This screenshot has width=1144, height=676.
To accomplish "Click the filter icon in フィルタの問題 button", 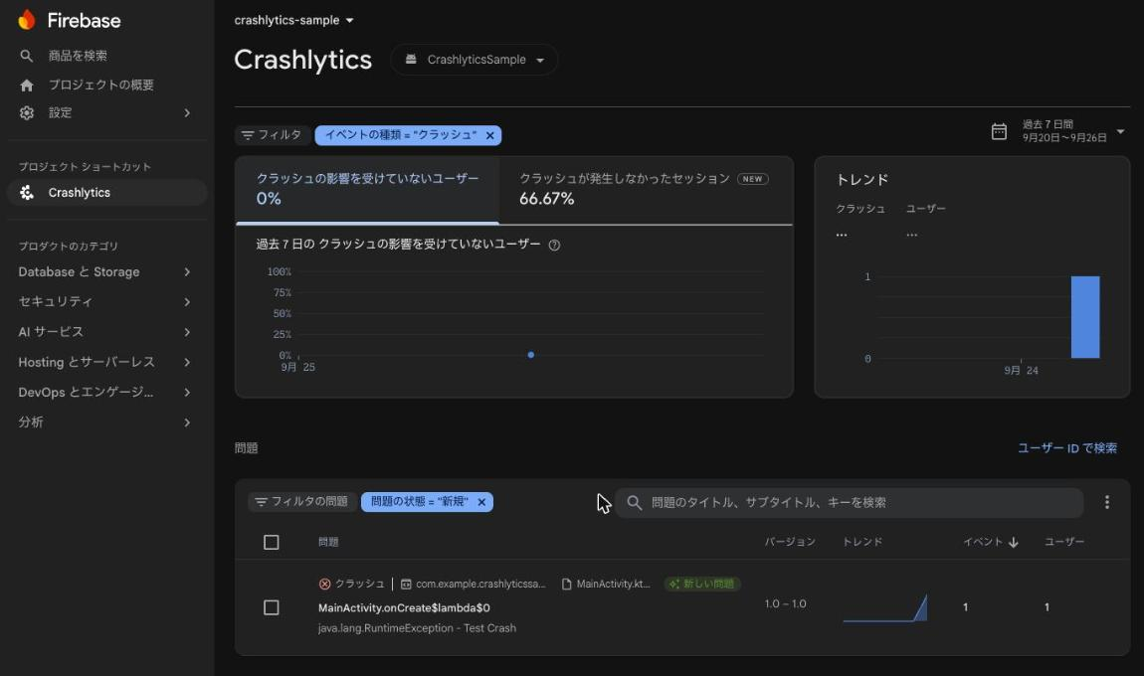I will 262,502.
